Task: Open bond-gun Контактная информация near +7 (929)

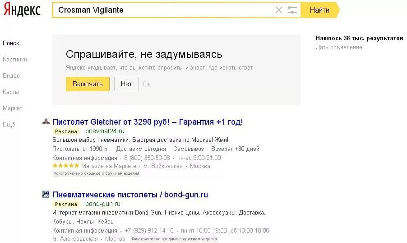Action: point(85,230)
